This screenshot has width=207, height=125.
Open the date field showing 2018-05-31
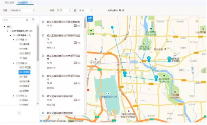tap(23, 10)
